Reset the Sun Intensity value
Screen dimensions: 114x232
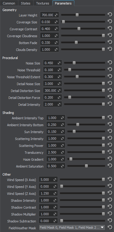[110, 131]
